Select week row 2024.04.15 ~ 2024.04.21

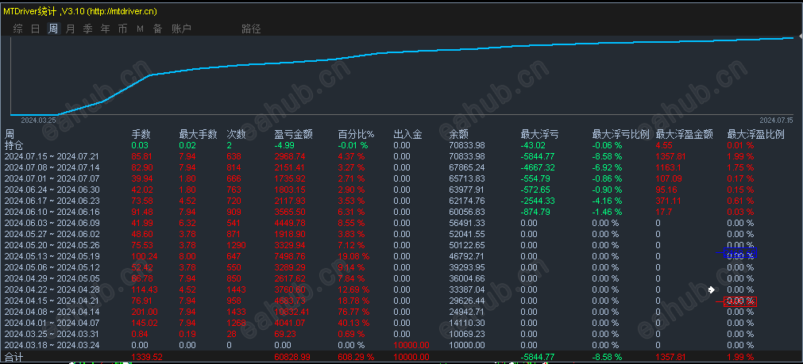(51, 301)
